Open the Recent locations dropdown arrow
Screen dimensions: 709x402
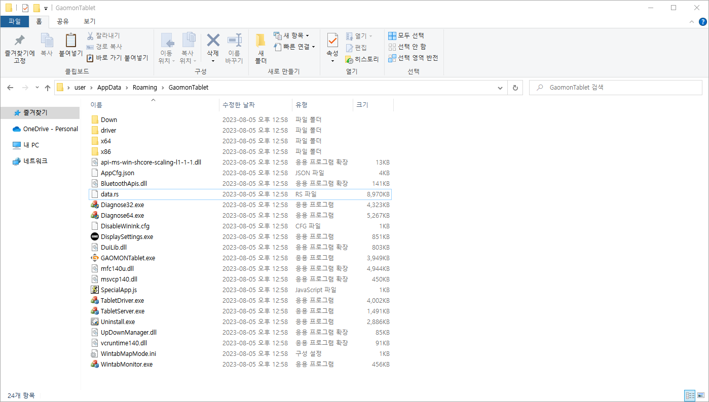[x=37, y=88]
